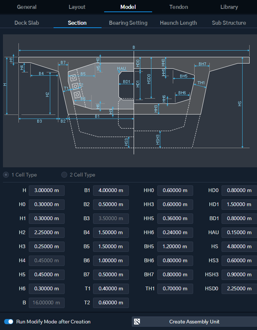Switch to the Layout tab
Image resolution: width=257 pixels, height=330 pixels.
coord(77,7)
